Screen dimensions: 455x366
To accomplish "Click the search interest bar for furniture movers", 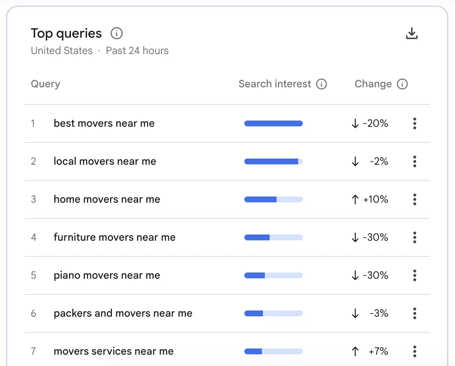I will (274, 237).
